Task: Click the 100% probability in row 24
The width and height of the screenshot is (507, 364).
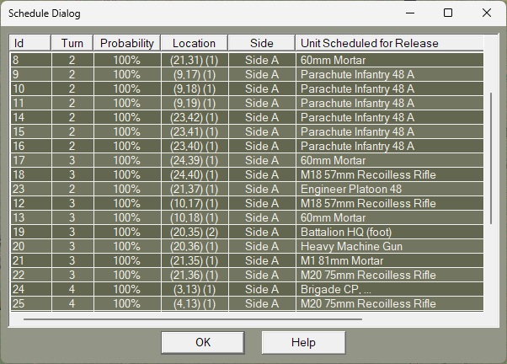Action: click(x=126, y=289)
